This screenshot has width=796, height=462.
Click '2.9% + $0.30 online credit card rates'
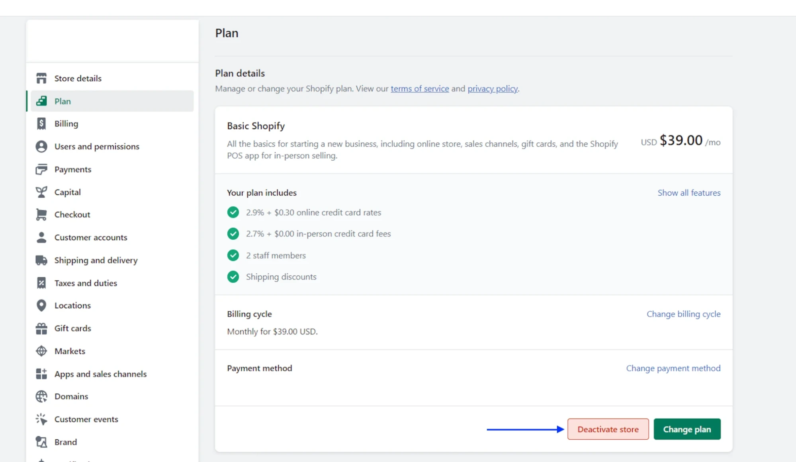(313, 212)
